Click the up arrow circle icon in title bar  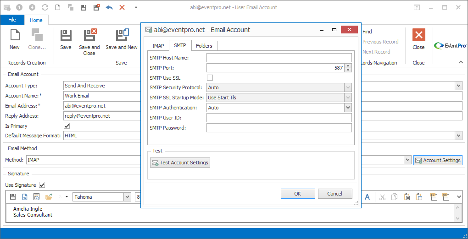[20, 7]
